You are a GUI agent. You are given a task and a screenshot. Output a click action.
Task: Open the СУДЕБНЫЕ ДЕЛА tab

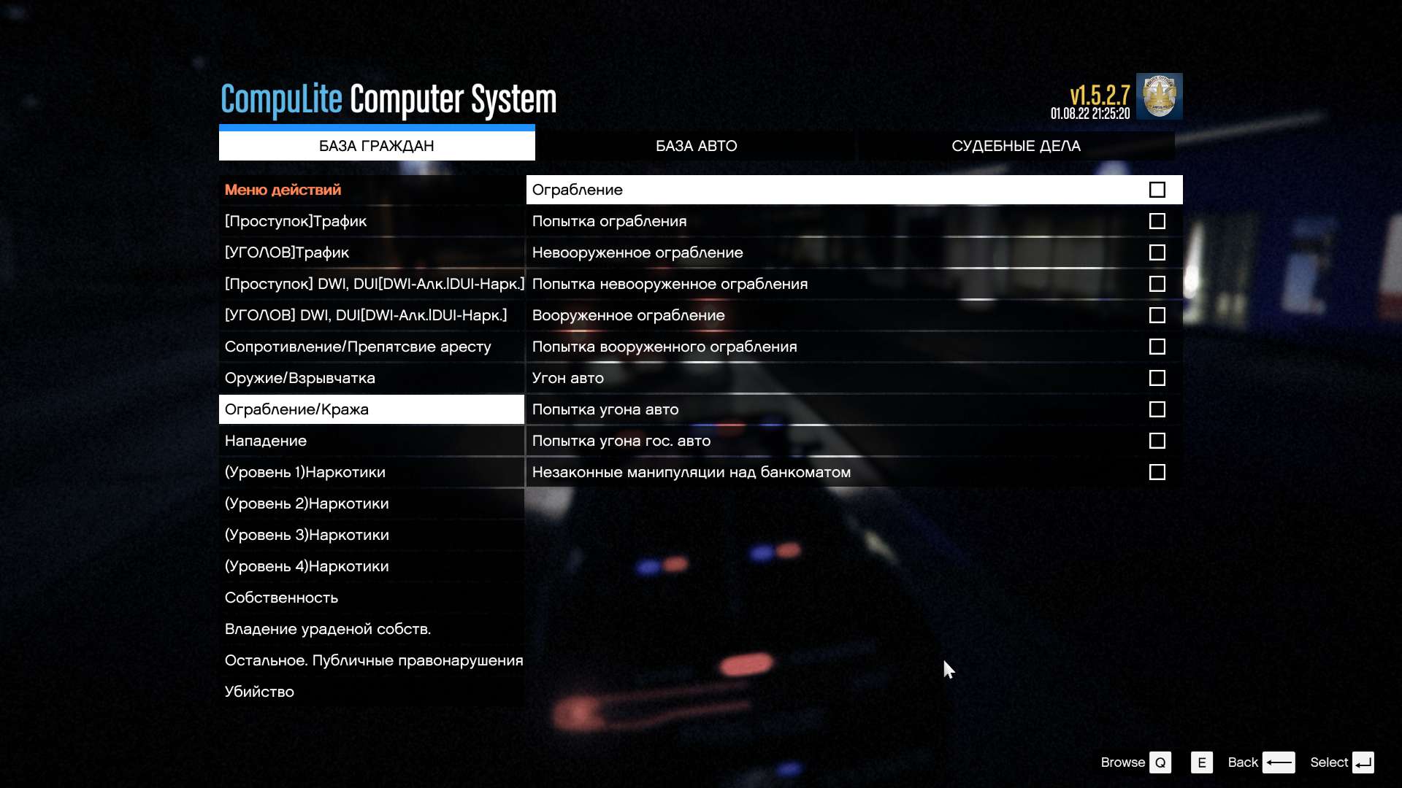(1015, 146)
